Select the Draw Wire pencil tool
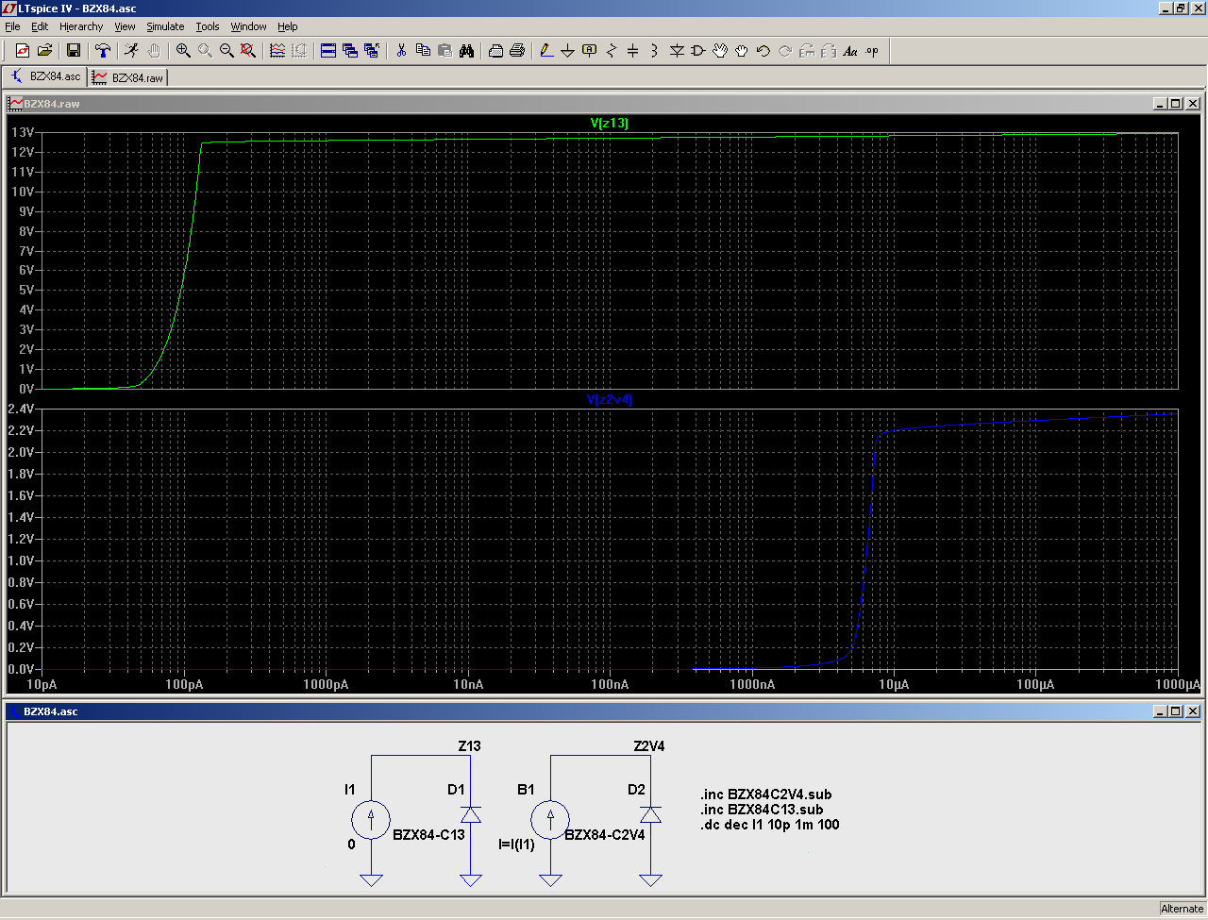Viewport: 1208px width, 920px height. (x=546, y=51)
